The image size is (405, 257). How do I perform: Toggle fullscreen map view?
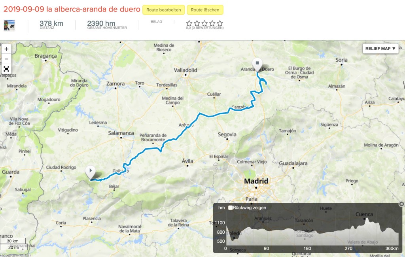(x=6, y=69)
